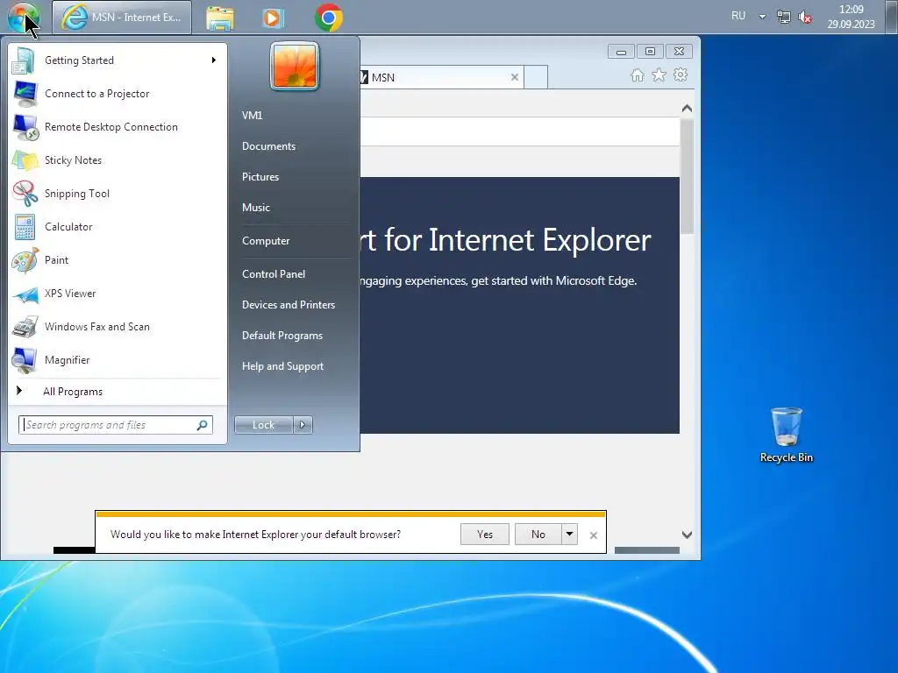The height and width of the screenshot is (673, 898).
Task: Click the user account picture
Action: [x=295, y=66]
